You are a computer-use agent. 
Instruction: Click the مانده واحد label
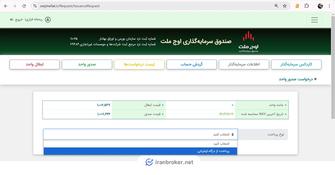point(276,105)
